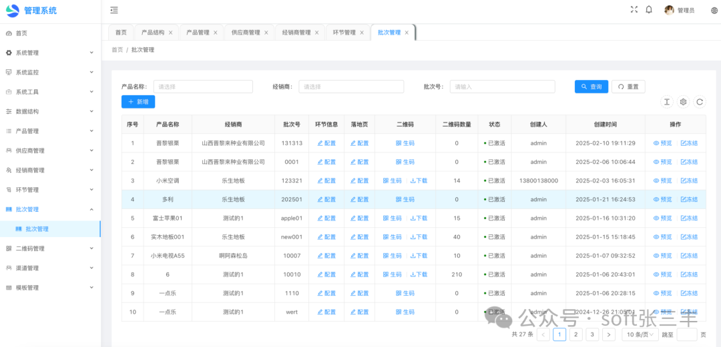Screen dimensions: 721x347
Task: Click the 新增 add button
Action: coord(138,102)
